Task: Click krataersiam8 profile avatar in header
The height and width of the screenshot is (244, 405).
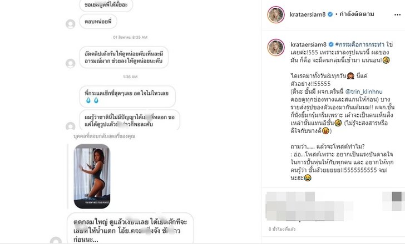Action: tap(276, 14)
